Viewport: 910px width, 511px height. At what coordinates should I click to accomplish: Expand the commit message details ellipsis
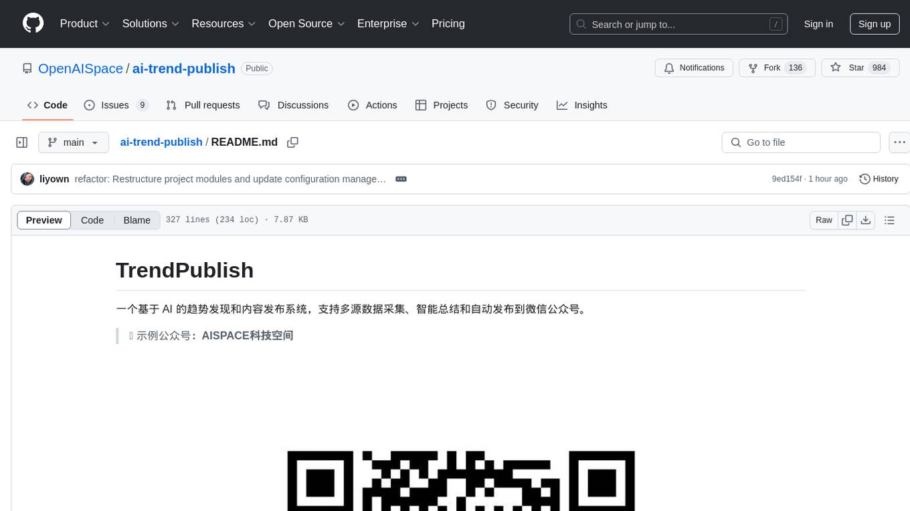[x=401, y=179]
